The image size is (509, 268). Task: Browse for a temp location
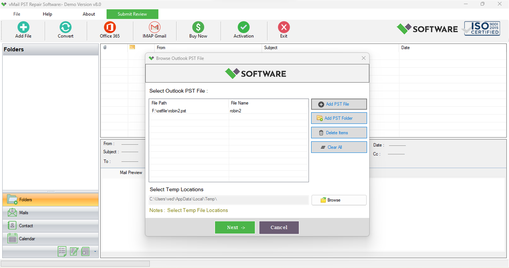[339, 200]
